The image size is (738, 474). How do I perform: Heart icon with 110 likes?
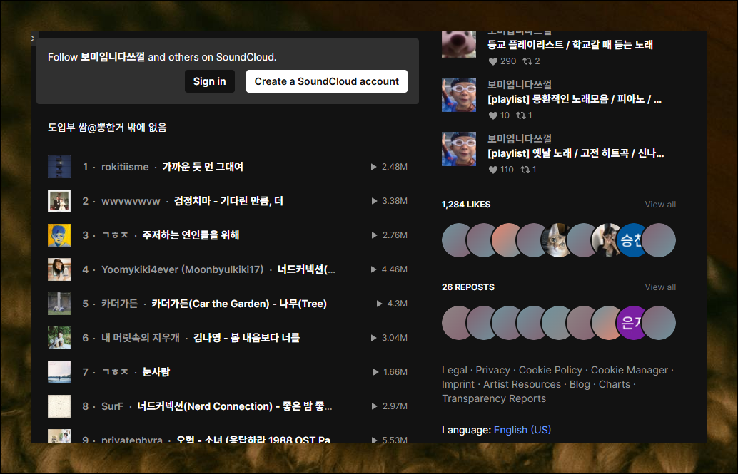[492, 170]
